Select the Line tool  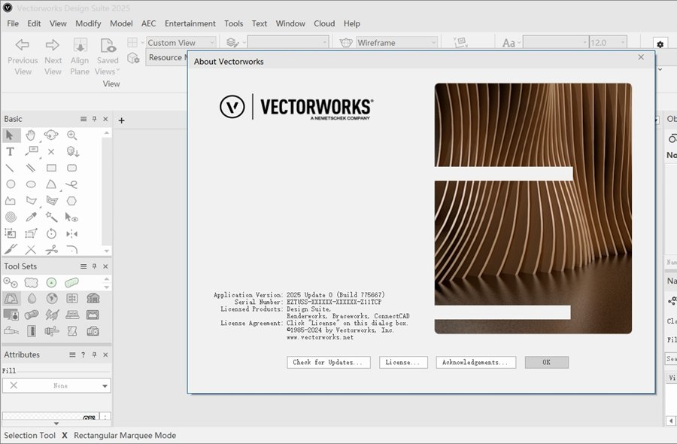pos(10,168)
